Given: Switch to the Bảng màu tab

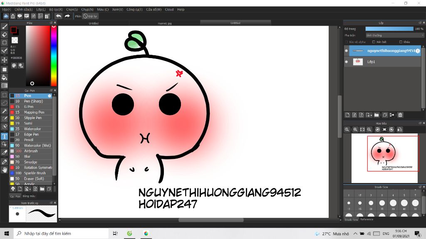Looking at the screenshot, I should (29, 196).
